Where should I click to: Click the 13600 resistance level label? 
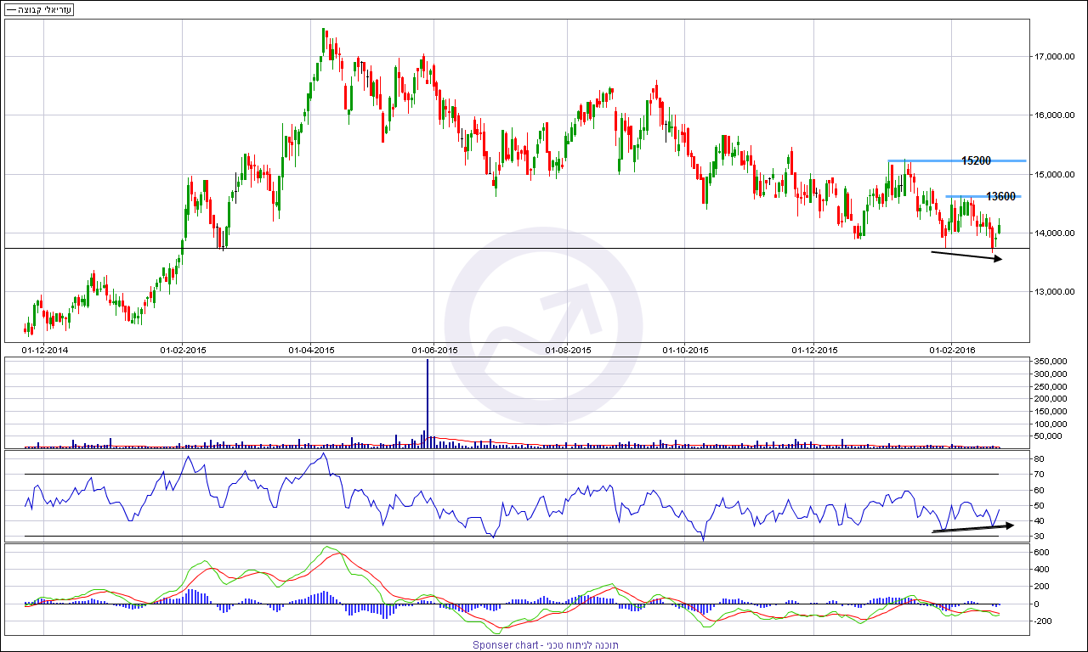coord(1000,197)
